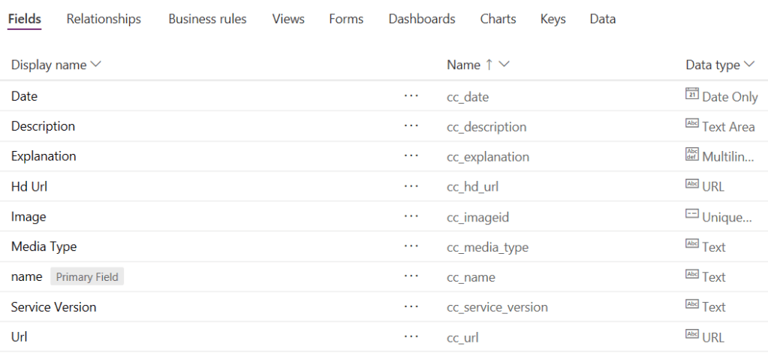
Task: Click the calendar icon beside Date Only
Action: point(691,94)
